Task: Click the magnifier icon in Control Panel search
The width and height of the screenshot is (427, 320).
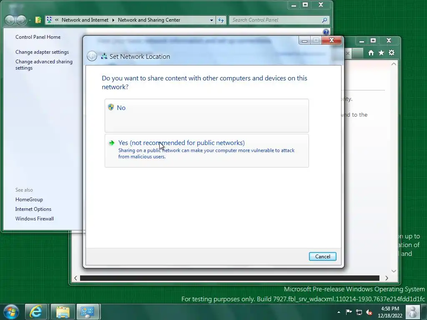Action: (324, 20)
